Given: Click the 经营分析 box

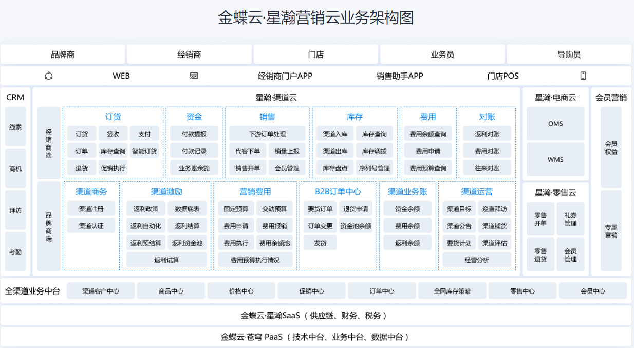Looking at the screenshot, I should point(477,260).
